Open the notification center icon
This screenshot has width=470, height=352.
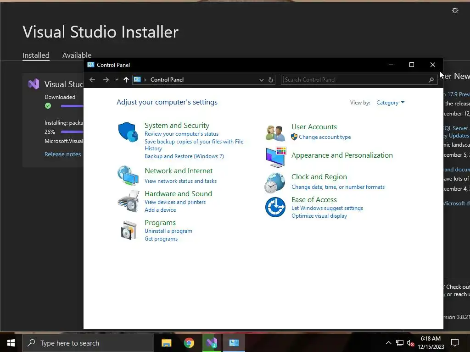coord(455,343)
